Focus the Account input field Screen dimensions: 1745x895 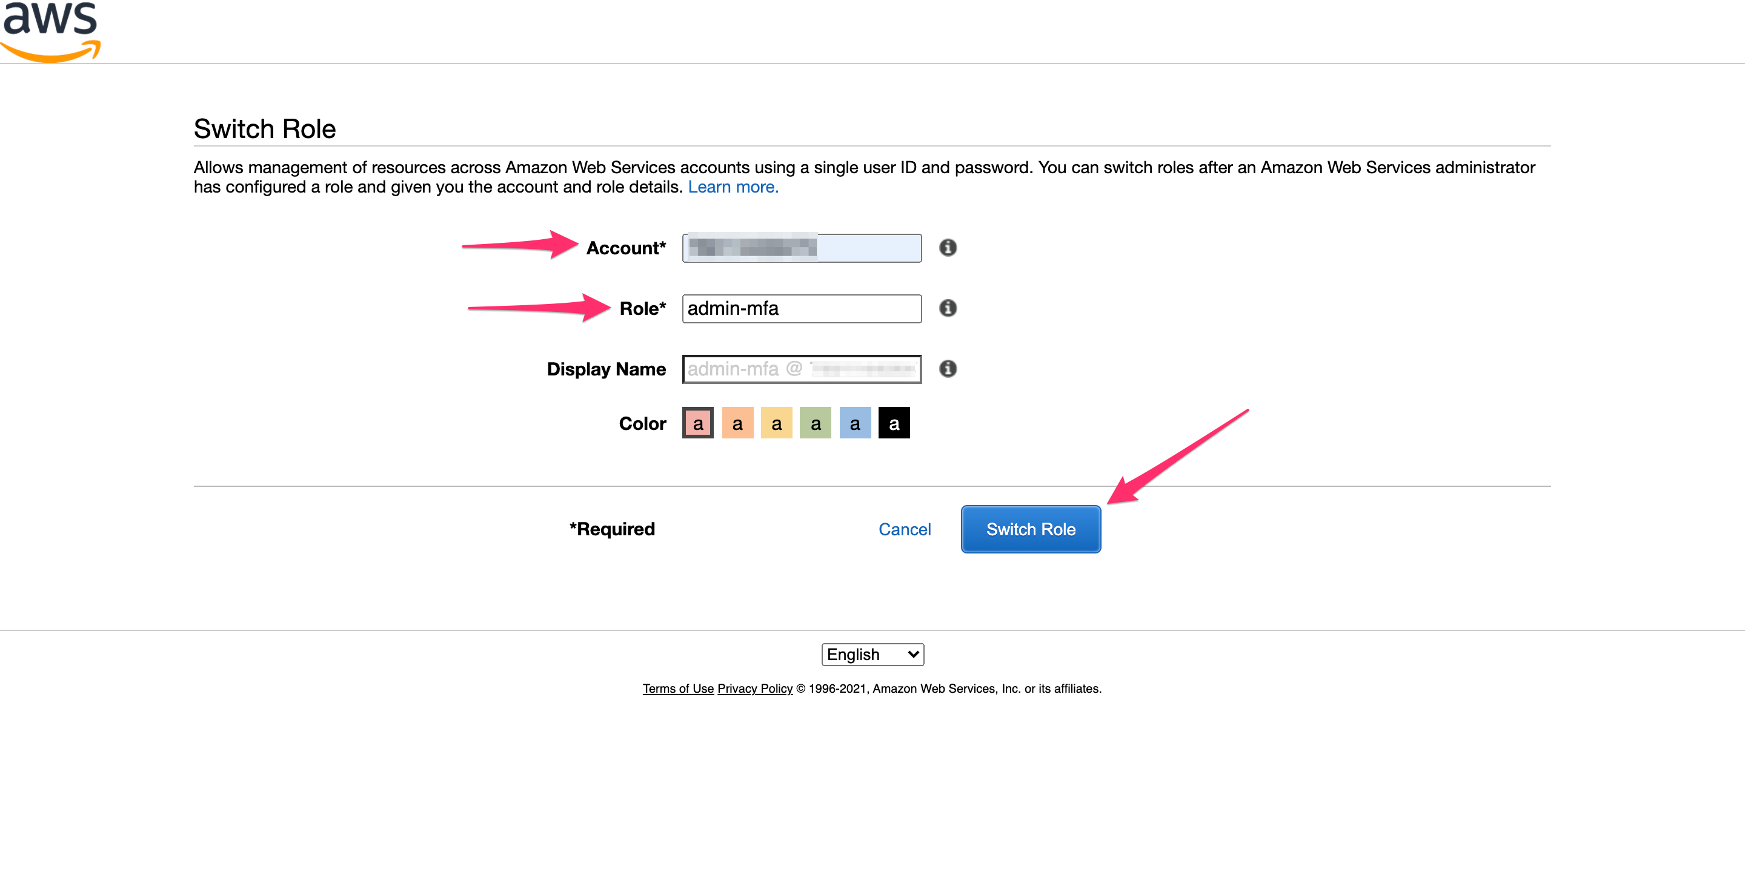(802, 248)
